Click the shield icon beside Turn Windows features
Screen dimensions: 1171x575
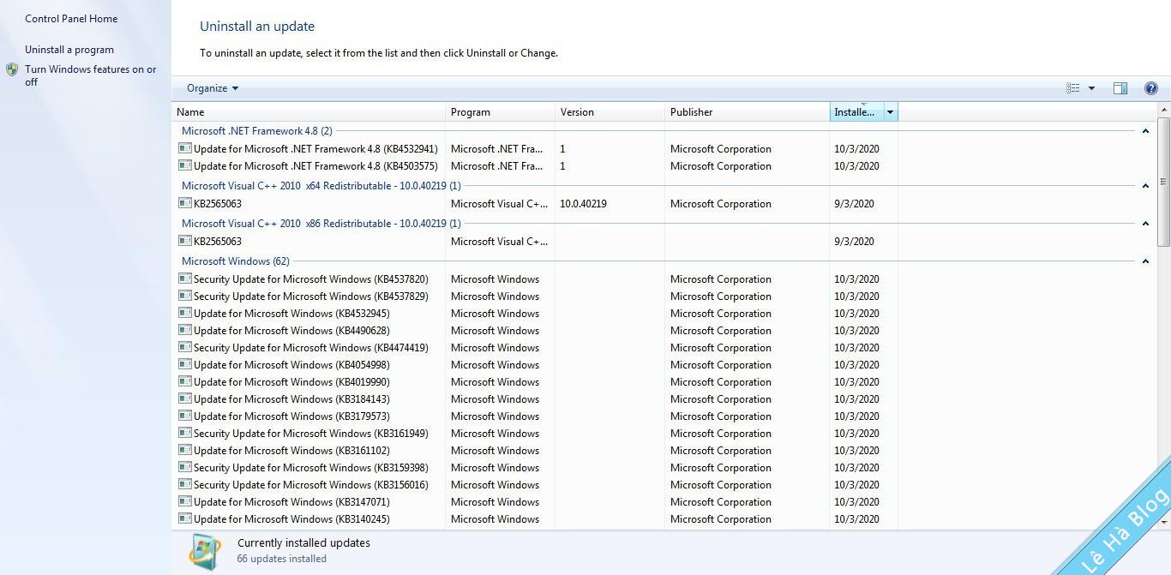click(x=12, y=69)
